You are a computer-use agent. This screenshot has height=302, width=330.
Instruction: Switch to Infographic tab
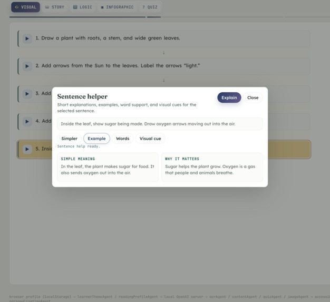[117, 7]
